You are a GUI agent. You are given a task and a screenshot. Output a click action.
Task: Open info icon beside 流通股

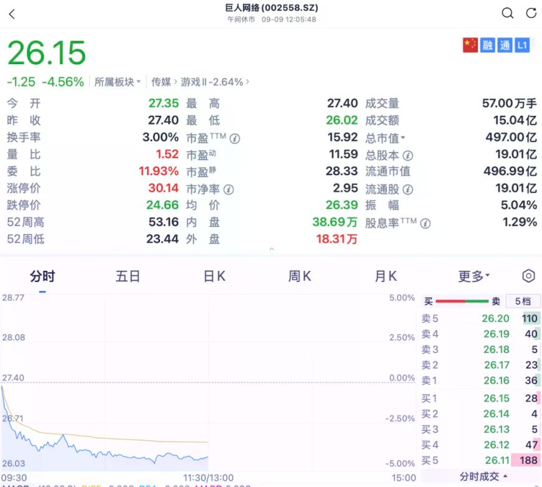(408, 189)
